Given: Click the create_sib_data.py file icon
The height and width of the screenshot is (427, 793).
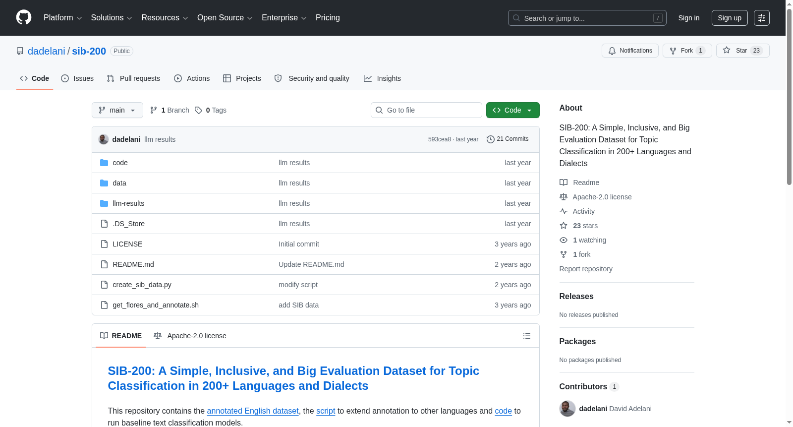Looking at the screenshot, I should click(x=104, y=285).
